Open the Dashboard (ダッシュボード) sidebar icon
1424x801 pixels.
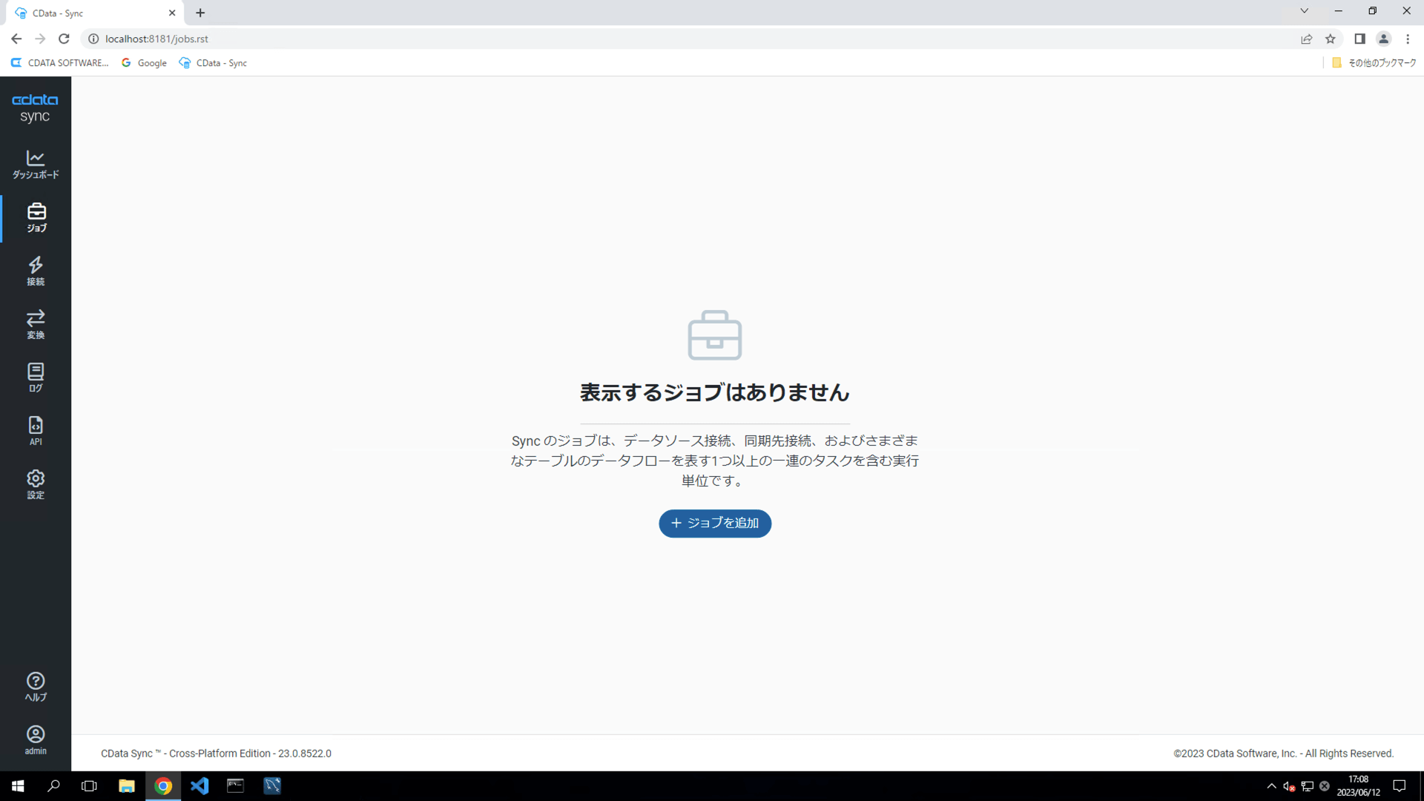coord(36,164)
